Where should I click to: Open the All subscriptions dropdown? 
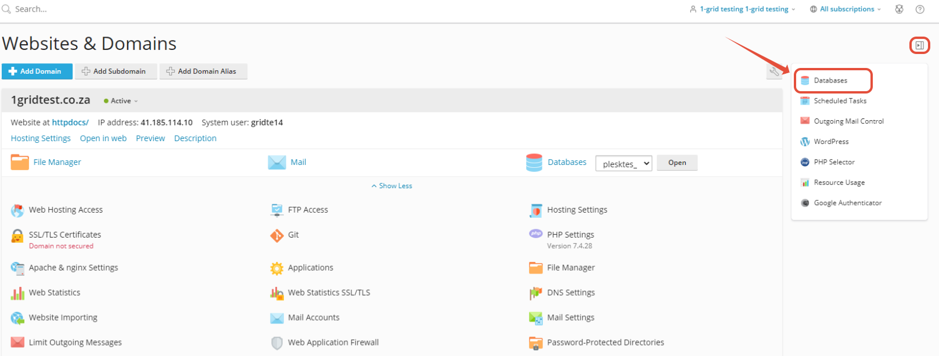pyautogui.click(x=846, y=9)
